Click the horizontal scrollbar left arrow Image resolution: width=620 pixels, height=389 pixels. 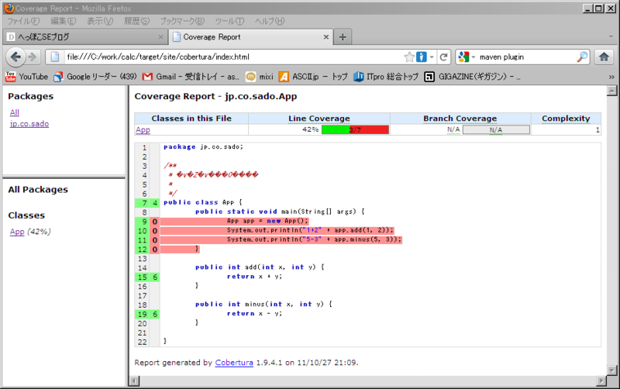tap(134, 380)
